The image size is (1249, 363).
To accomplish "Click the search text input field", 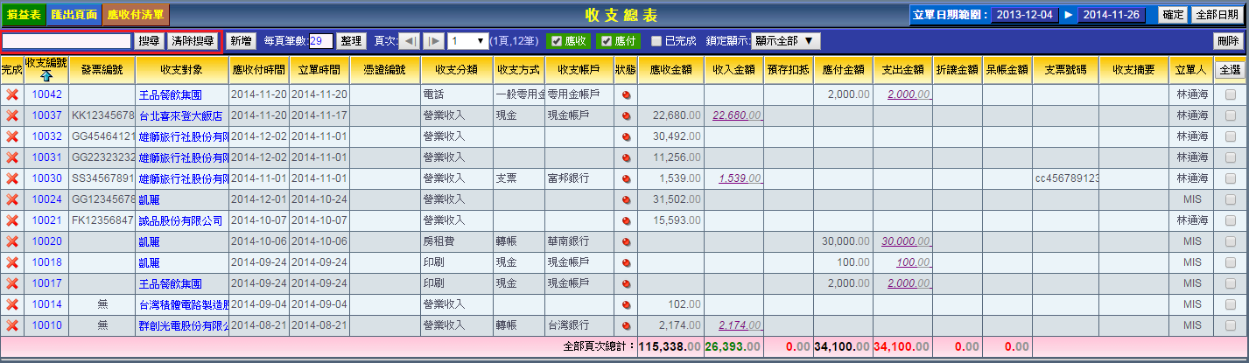I will tap(67, 41).
